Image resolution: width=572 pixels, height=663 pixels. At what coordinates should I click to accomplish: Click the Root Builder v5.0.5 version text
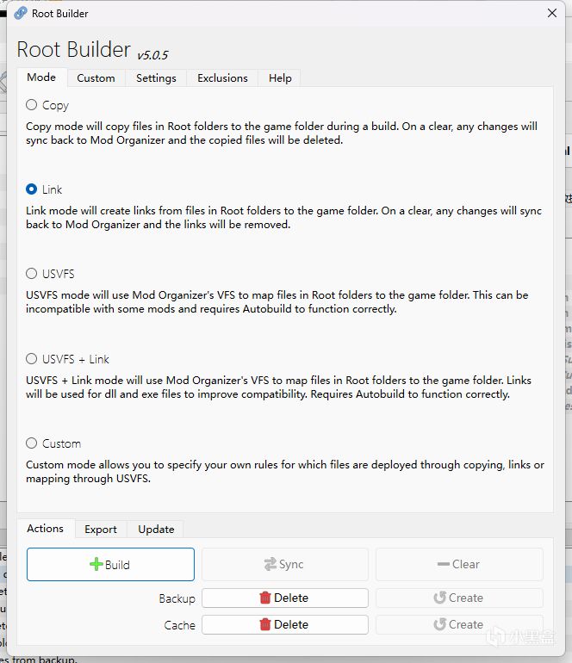(152, 55)
